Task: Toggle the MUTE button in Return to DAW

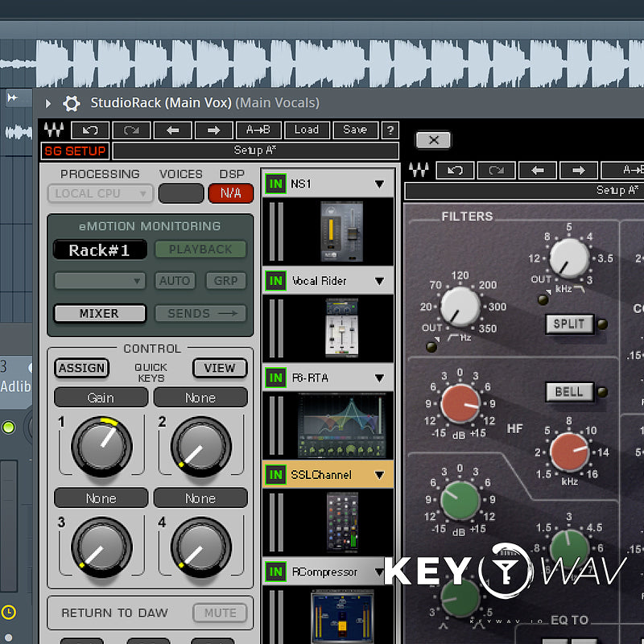Action: (220, 613)
